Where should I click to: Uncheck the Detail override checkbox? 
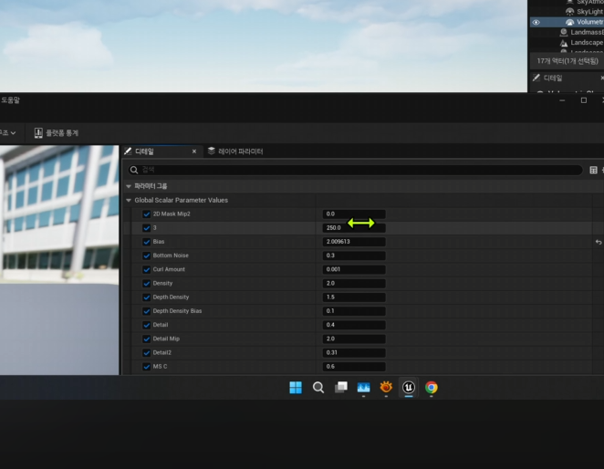pos(146,325)
